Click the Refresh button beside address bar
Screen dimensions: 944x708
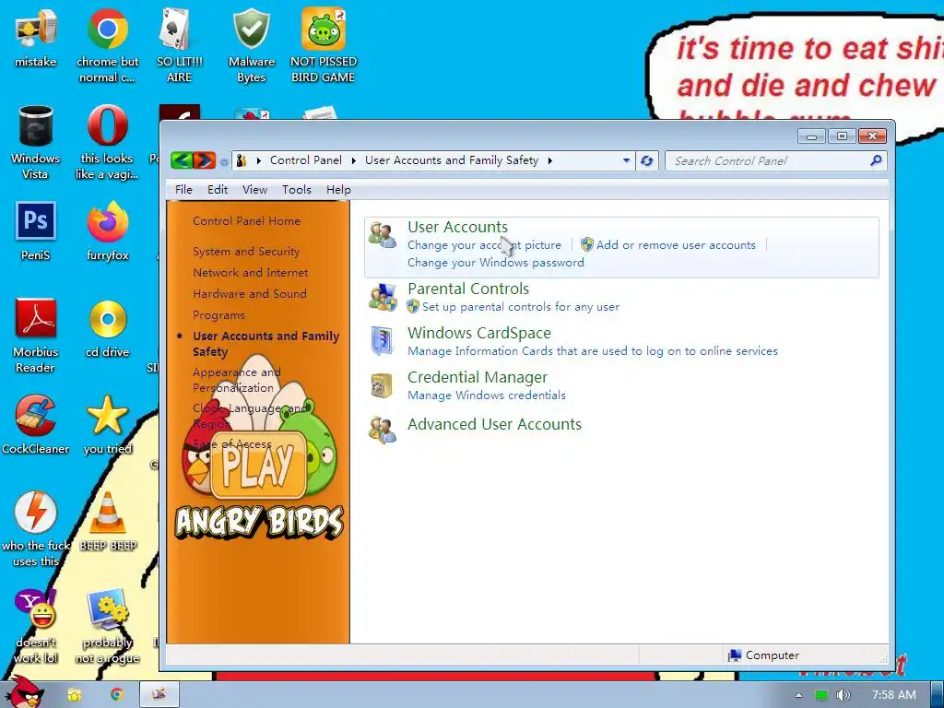646,160
